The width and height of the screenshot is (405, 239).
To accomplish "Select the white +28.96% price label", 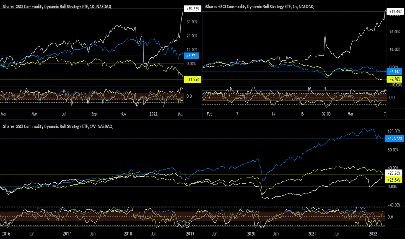I will [394, 173].
